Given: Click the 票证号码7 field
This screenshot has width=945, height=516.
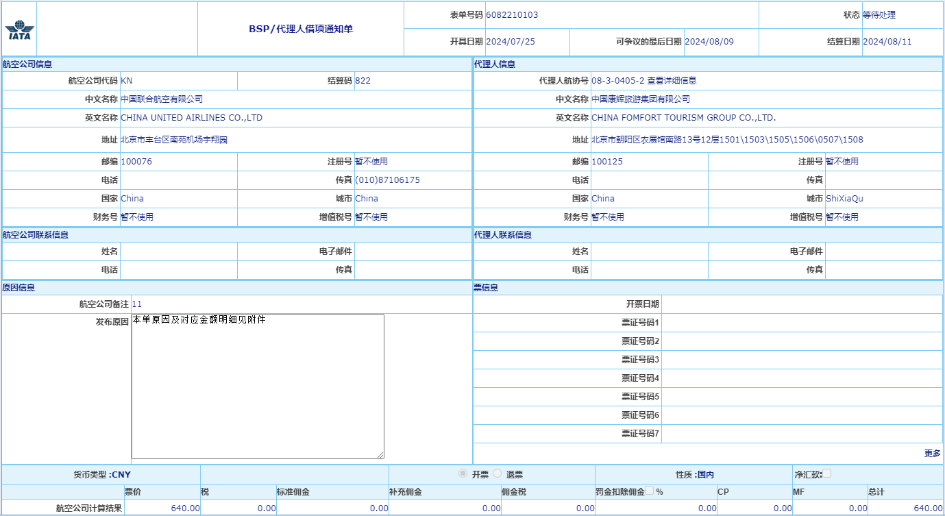Looking at the screenshot, I should (x=802, y=434).
